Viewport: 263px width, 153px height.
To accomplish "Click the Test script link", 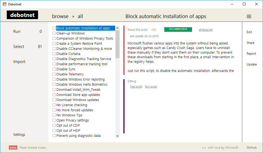I will pyautogui.click(x=136, y=86).
